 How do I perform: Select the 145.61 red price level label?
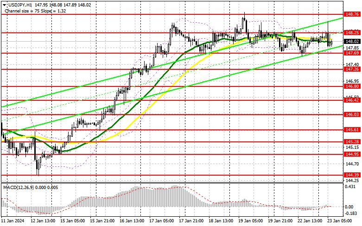(x=352, y=130)
